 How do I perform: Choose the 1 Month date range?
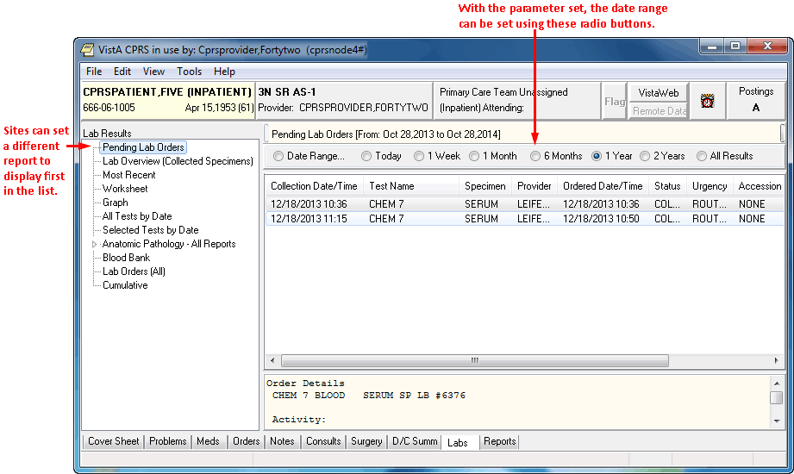[x=474, y=156]
